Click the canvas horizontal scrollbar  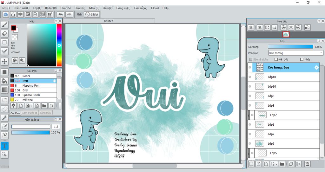click(x=155, y=166)
